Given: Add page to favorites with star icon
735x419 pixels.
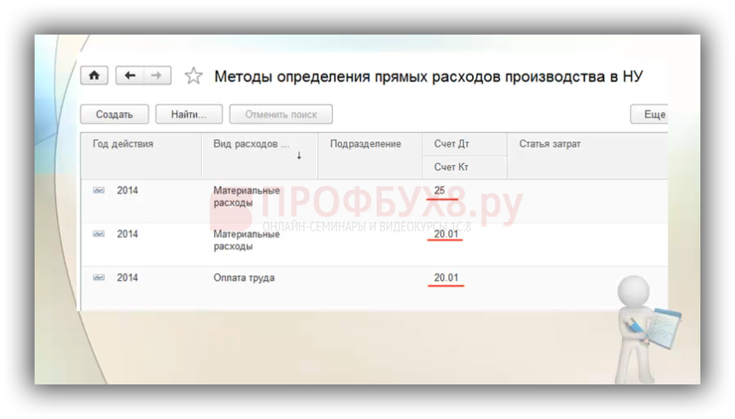Looking at the screenshot, I should click(194, 77).
